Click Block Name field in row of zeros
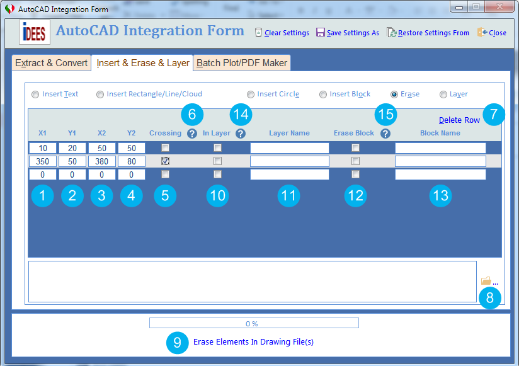 [440, 174]
